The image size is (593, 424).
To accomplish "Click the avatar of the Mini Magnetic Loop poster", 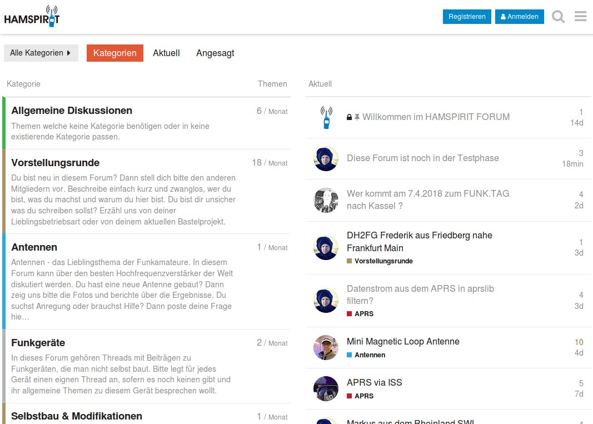I will tap(326, 347).
